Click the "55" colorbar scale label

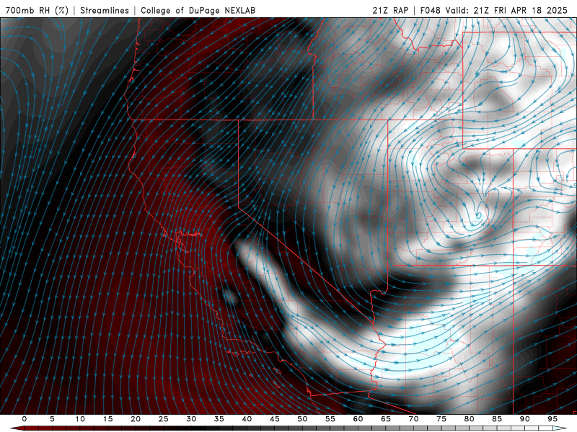tap(330, 419)
